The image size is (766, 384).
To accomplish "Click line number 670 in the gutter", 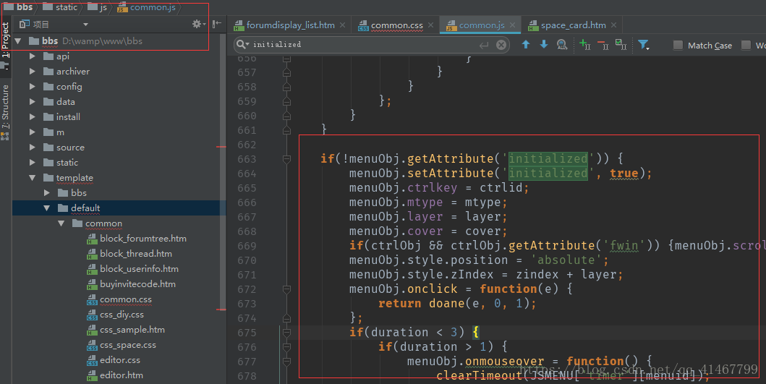I will click(x=247, y=260).
